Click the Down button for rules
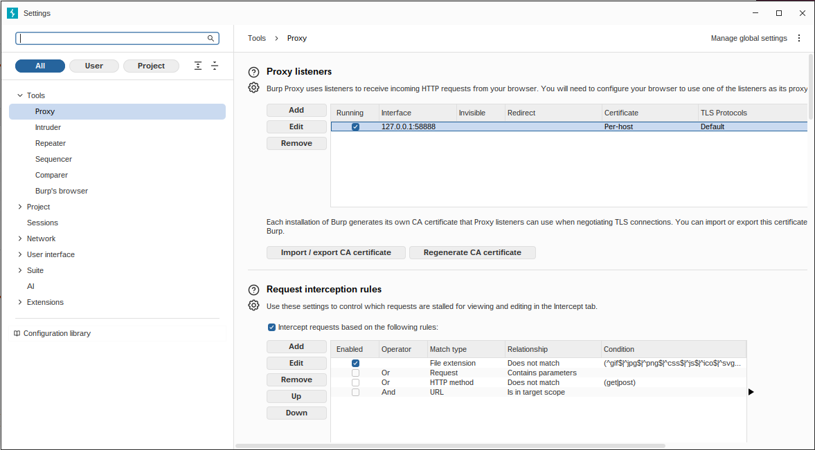This screenshot has width=815, height=450. tap(296, 413)
